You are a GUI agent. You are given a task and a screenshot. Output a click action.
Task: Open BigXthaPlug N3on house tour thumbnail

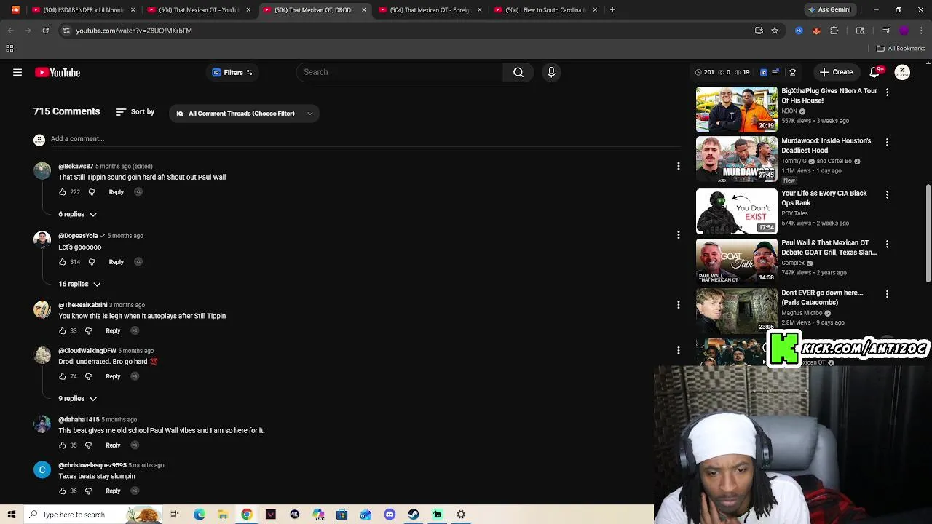click(x=736, y=109)
